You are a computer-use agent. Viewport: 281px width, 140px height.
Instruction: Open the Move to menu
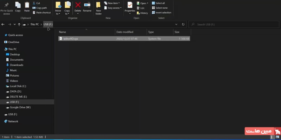point(58,8)
